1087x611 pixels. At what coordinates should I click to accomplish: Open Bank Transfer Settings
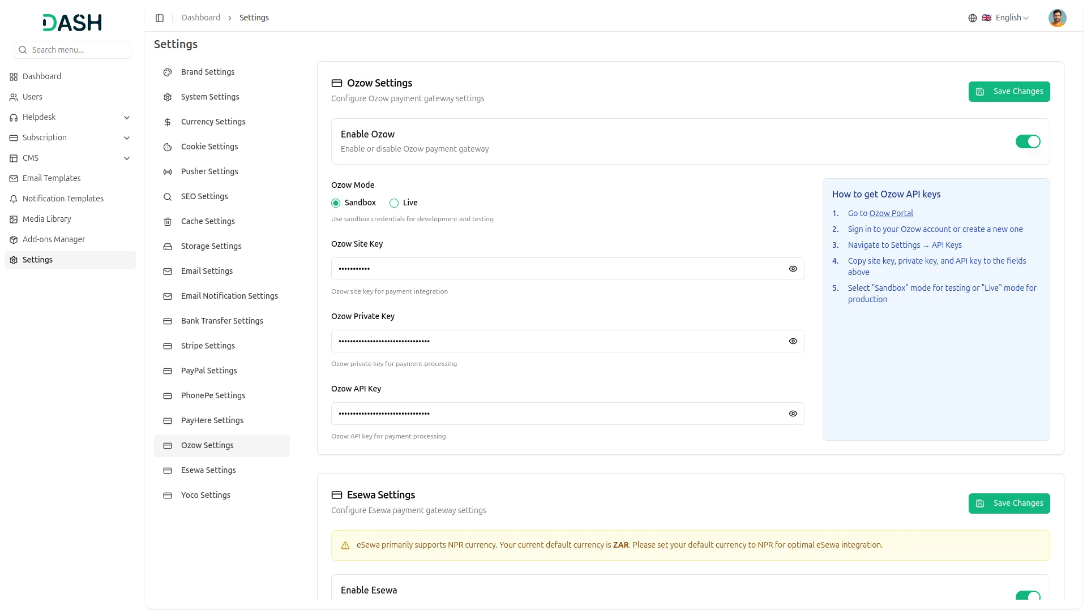pos(222,321)
